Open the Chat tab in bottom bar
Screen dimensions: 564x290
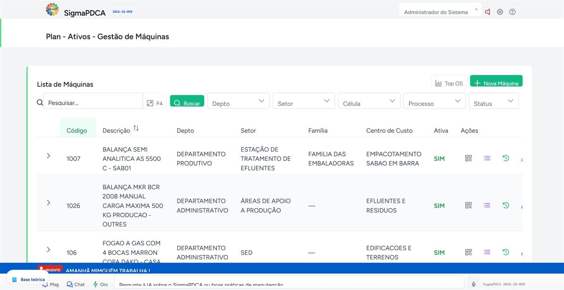76,284
